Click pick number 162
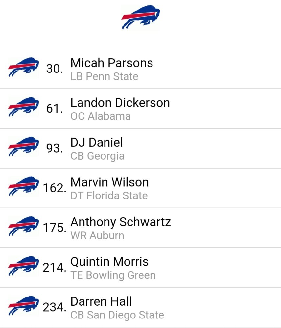281x328 pixels. (55, 188)
